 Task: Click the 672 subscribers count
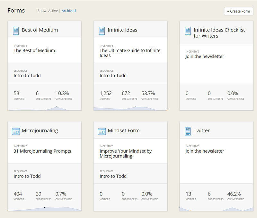coord(126,93)
